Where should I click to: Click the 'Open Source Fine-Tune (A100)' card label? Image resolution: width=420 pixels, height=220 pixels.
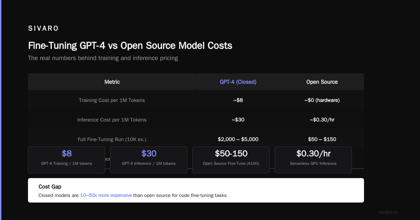(x=231, y=163)
